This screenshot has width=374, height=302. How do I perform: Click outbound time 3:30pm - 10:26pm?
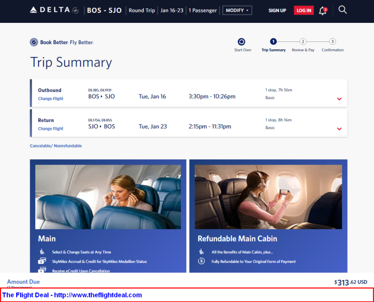pyautogui.click(x=212, y=97)
